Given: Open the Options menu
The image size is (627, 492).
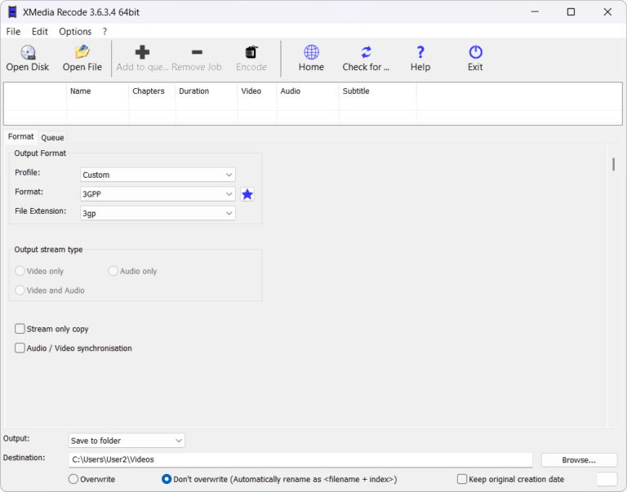Looking at the screenshot, I should [x=75, y=31].
